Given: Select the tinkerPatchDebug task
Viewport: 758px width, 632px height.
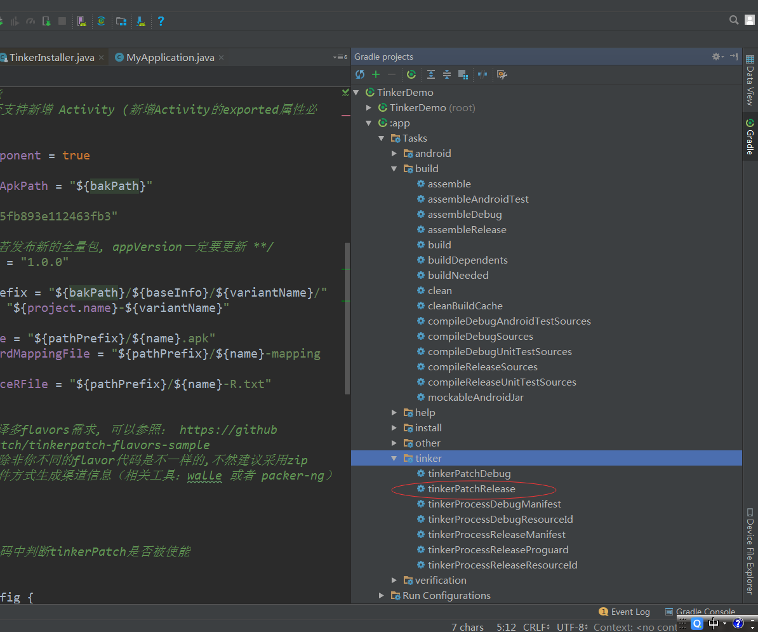Looking at the screenshot, I should pyautogui.click(x=469, y=473).
